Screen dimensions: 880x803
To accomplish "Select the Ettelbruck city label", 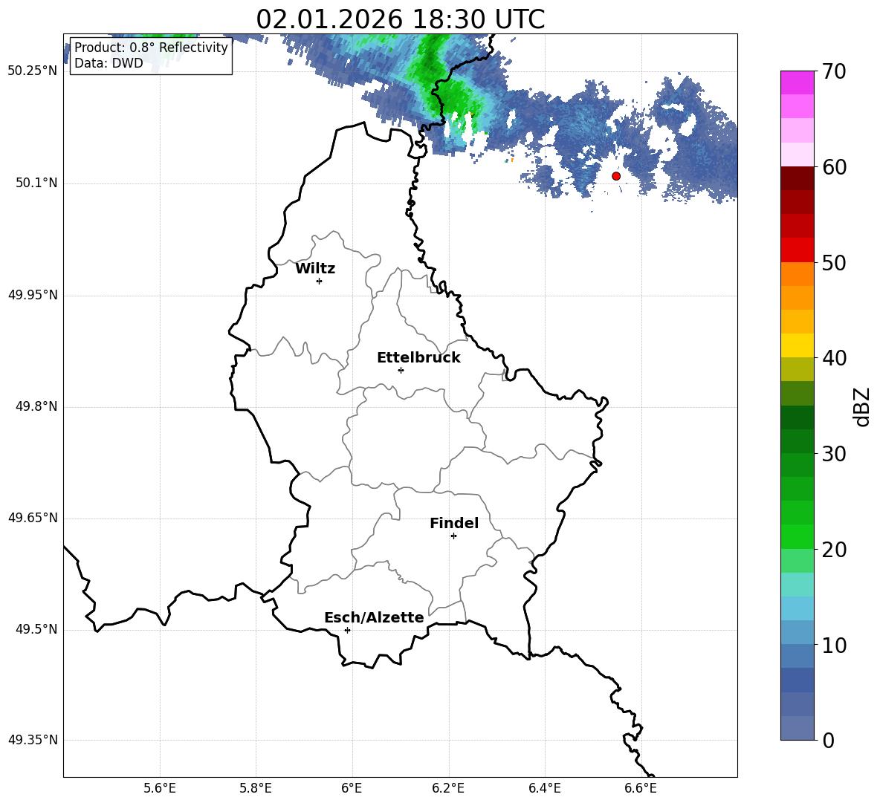I will [418, 358].
